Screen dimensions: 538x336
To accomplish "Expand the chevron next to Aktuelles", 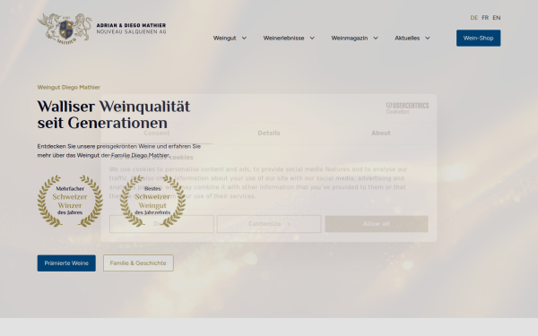I will pyautogui.click(x=427, y=38).
